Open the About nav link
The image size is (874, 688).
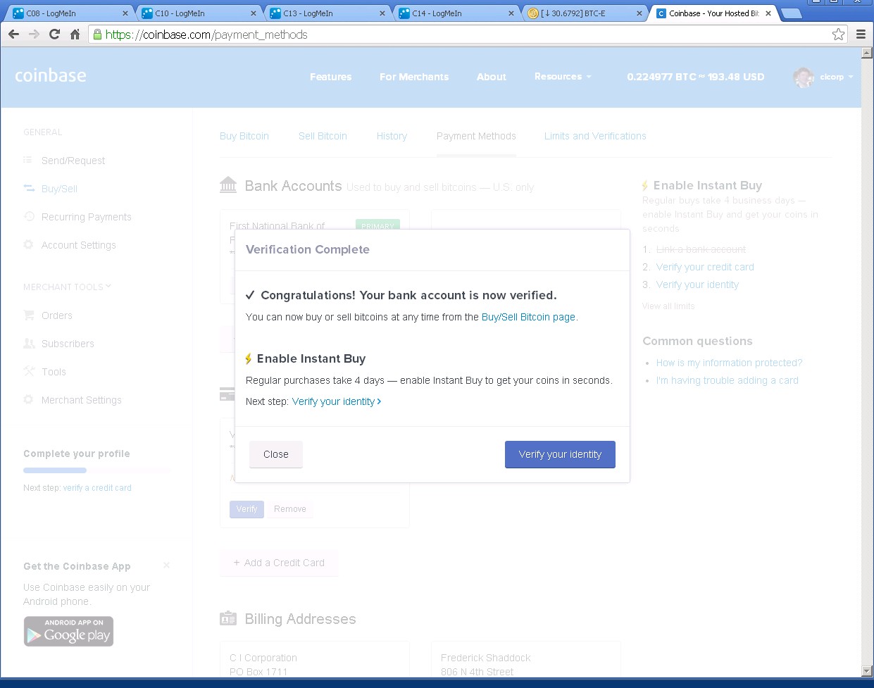click(492, 77)
